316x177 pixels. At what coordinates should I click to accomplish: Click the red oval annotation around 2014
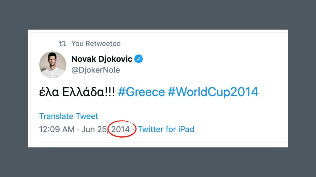pyautogui.click(x=122, y=122)
